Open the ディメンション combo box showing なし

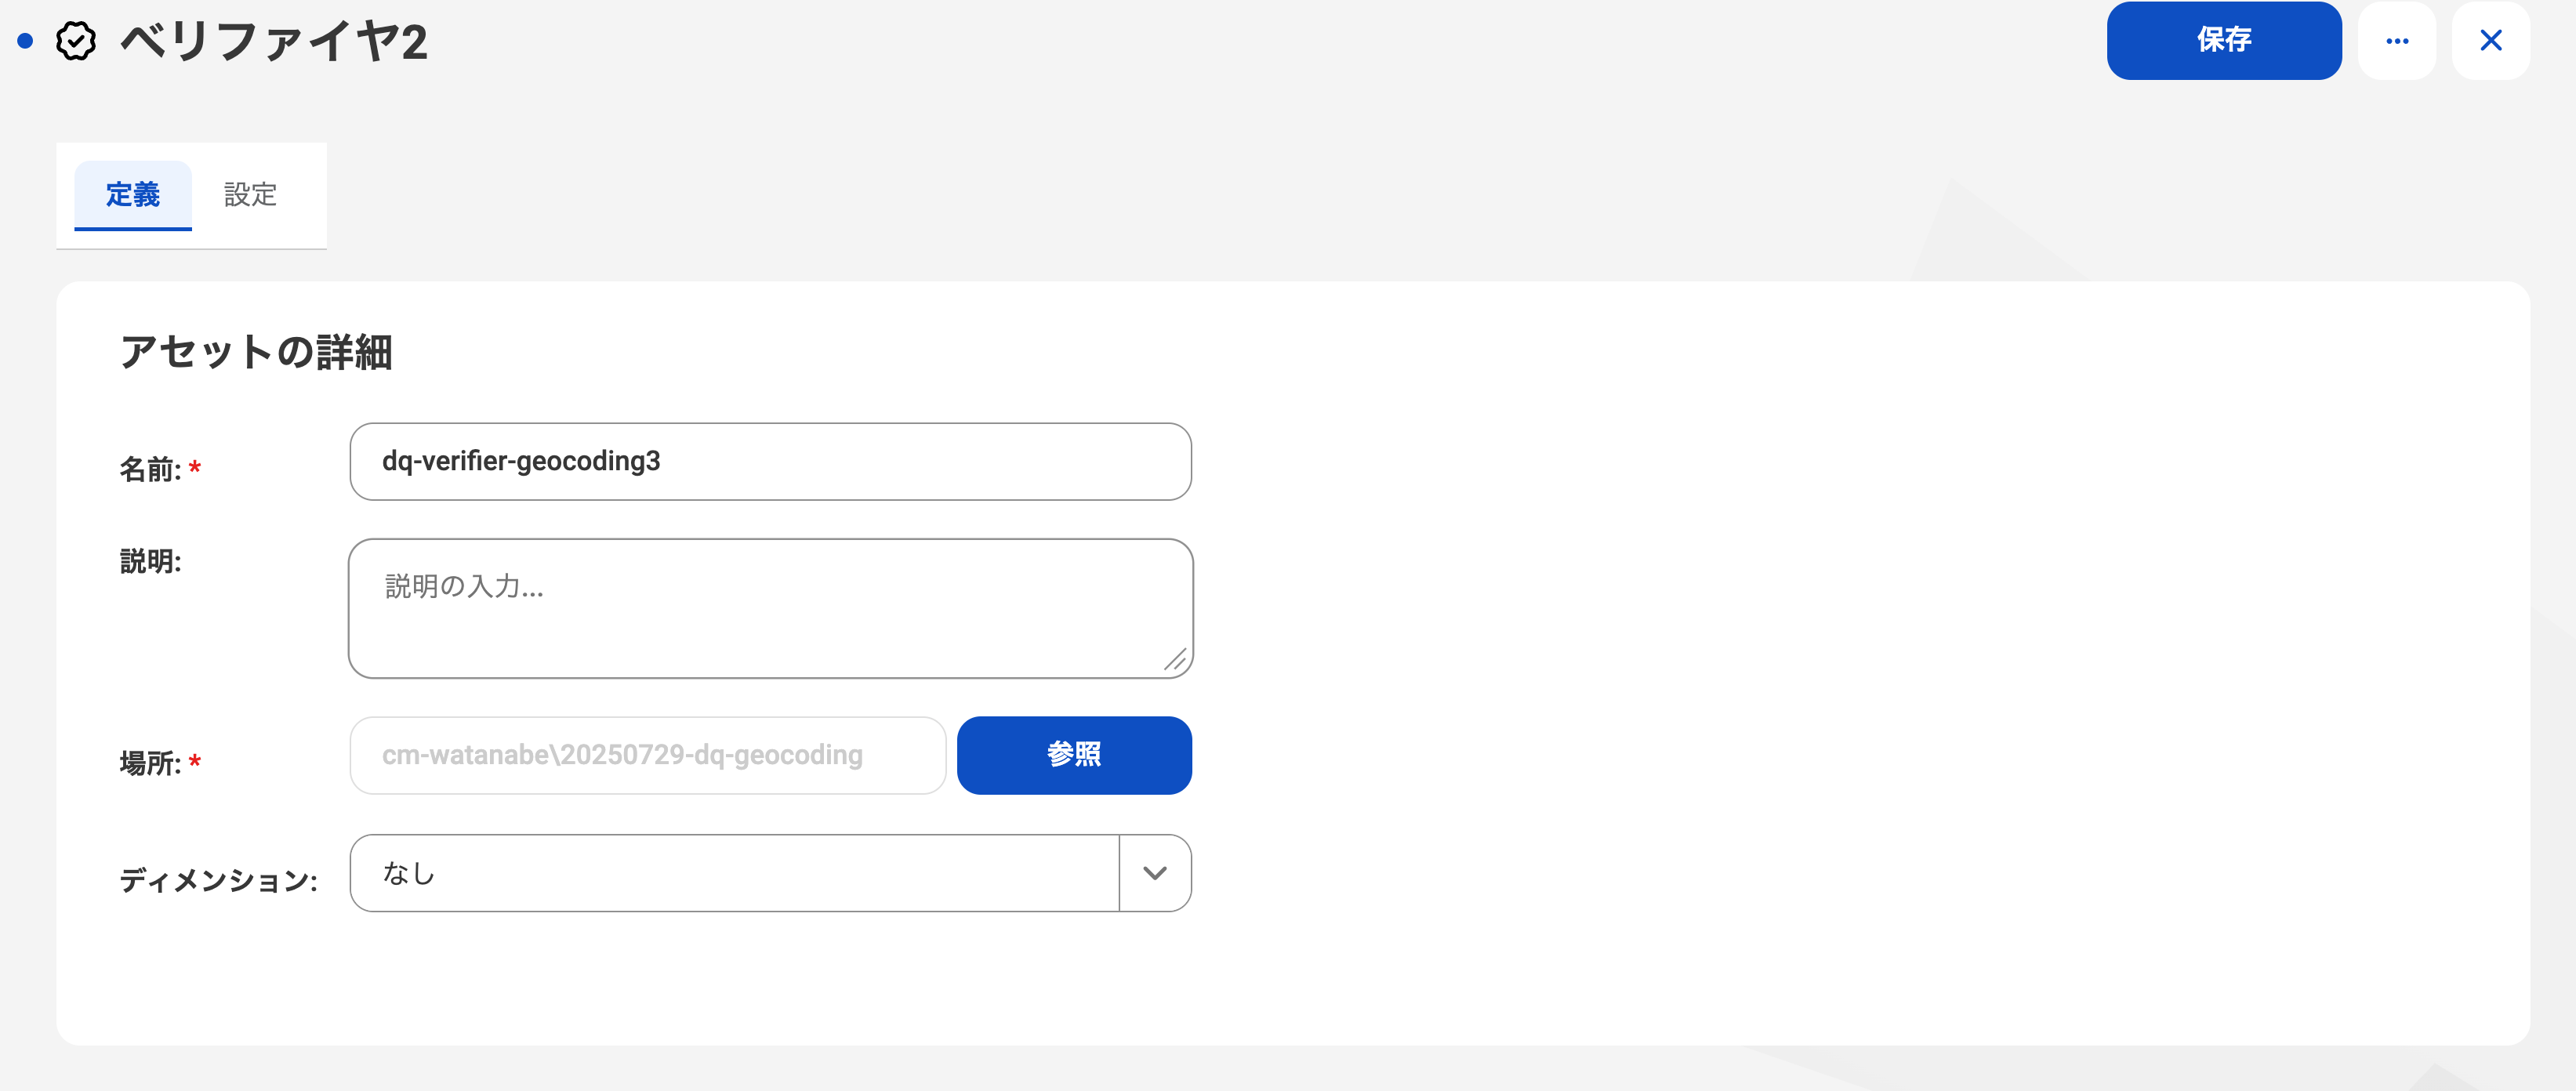[770, 873]
